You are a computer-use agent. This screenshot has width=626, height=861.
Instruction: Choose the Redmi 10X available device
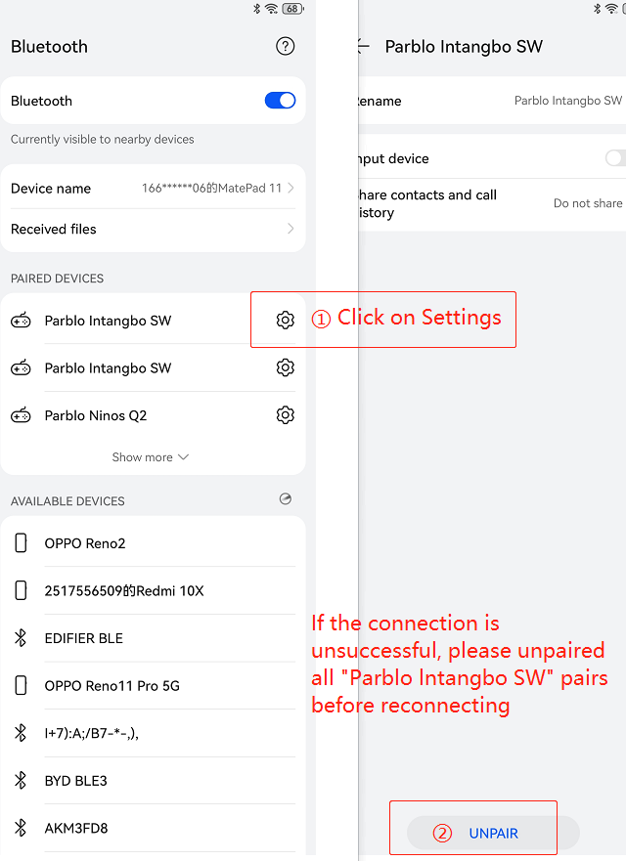pos(154,590)
